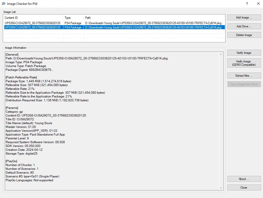Click the 'Number of Chunks: 1' line

20,165
